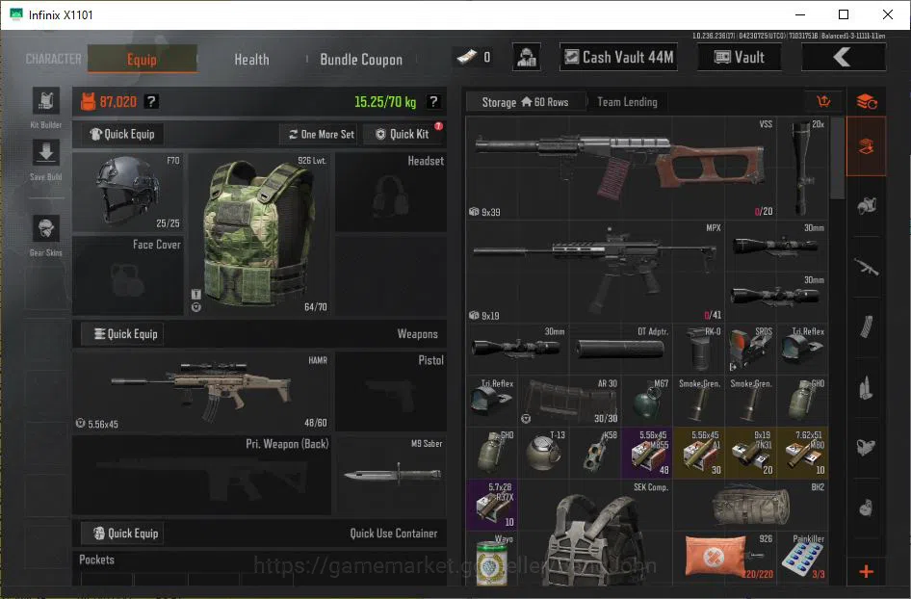This screenshot has width=911, height=599.
Task: Switch to Team Lending tab
Action: (x=628, y=102)
